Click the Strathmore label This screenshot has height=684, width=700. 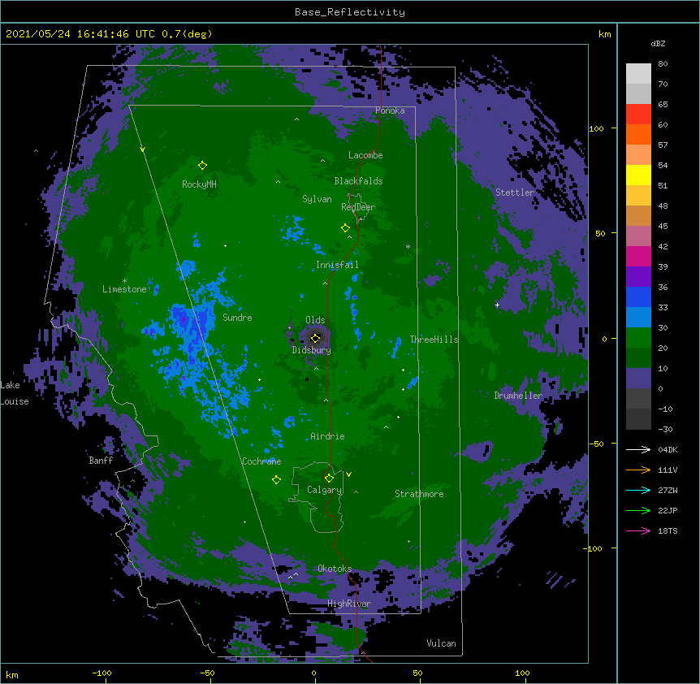[419, 494]
